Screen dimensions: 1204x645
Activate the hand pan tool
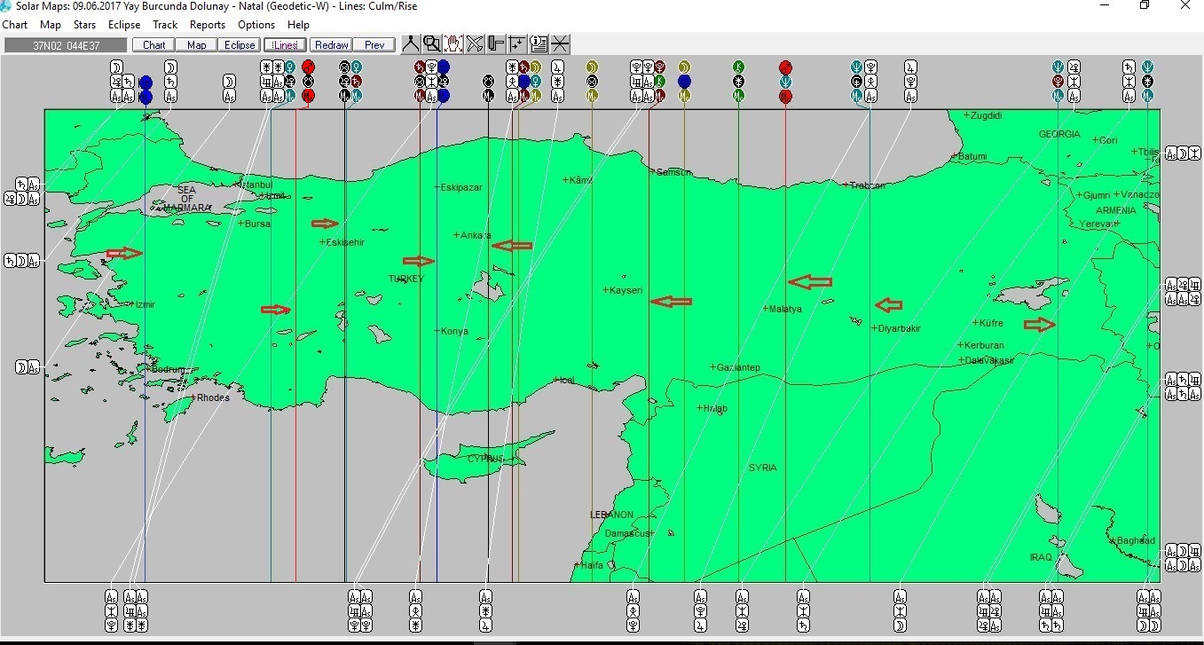pyautogui.click(x=452, y=44)
